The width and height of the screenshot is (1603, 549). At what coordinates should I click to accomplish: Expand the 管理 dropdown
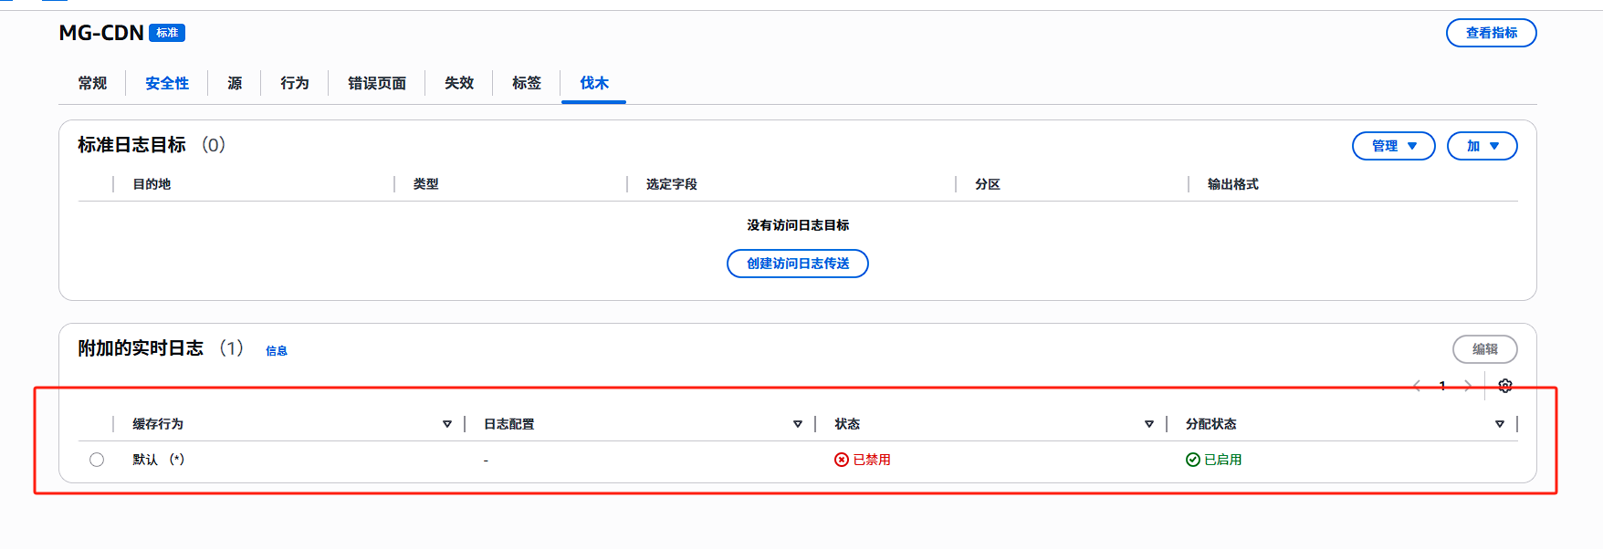1393,146
